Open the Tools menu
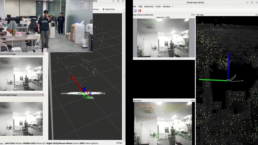Image resolution: width=258 pixels, height=145 pixels. pos(158,7)
